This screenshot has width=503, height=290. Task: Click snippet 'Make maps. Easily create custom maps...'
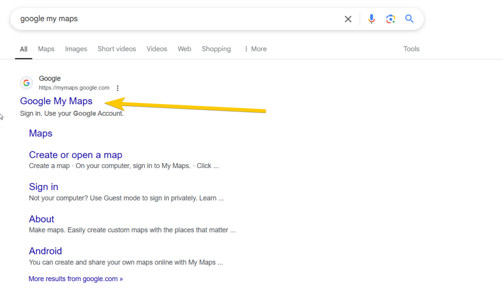coord(132,230)
